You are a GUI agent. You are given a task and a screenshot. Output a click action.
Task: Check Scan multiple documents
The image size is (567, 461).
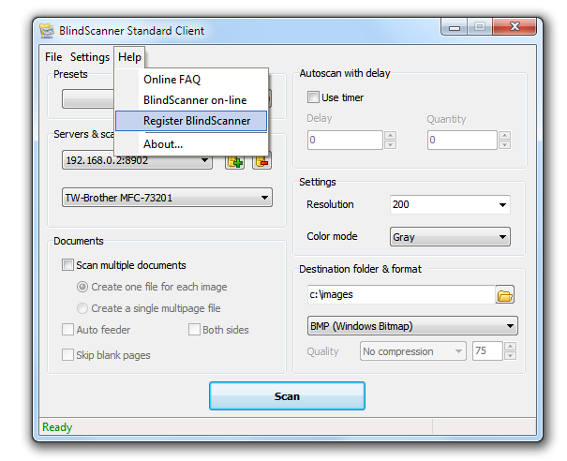point(67,265)
